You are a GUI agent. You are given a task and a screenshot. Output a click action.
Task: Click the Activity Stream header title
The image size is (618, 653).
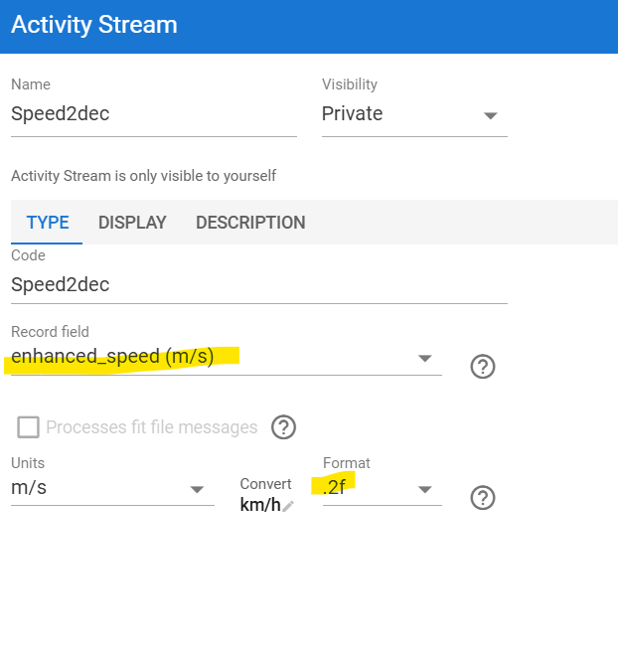(94, 25)
